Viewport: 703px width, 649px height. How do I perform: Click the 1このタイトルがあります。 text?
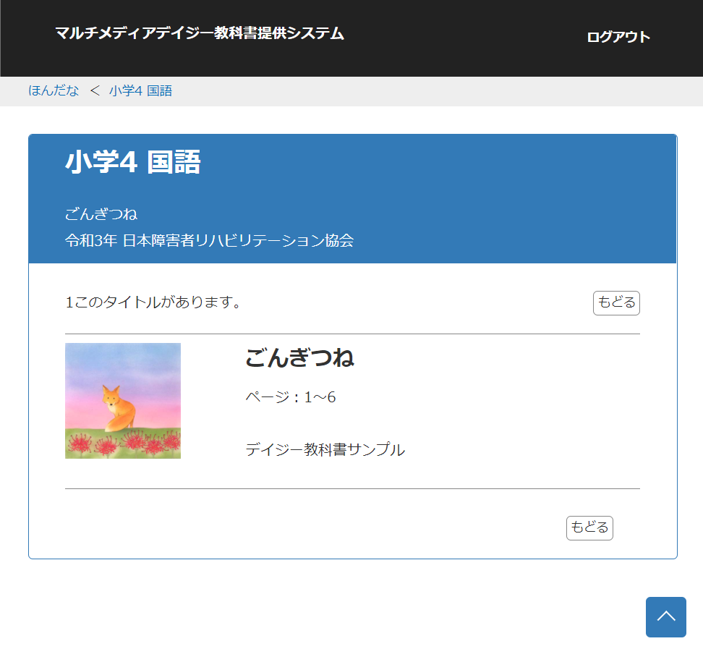[153, 302]
